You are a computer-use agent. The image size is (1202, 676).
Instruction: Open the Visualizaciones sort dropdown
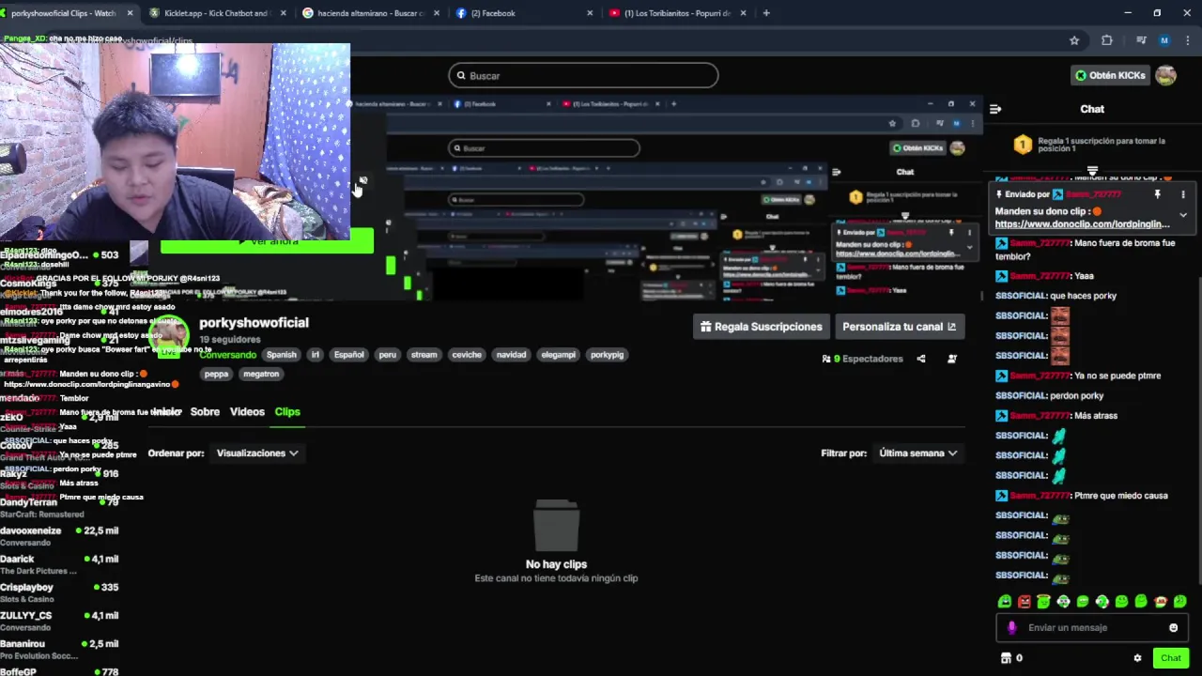pos(257,453)
